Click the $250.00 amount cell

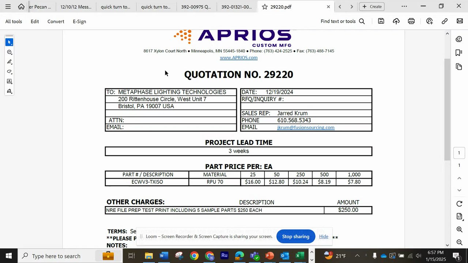[x=348, y=210]
